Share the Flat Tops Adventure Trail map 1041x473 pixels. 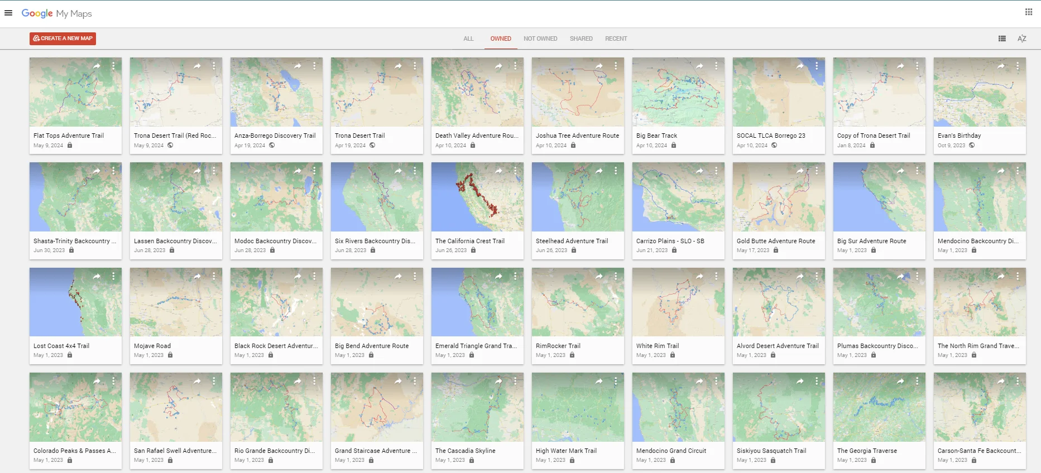(x=97, y=66)
